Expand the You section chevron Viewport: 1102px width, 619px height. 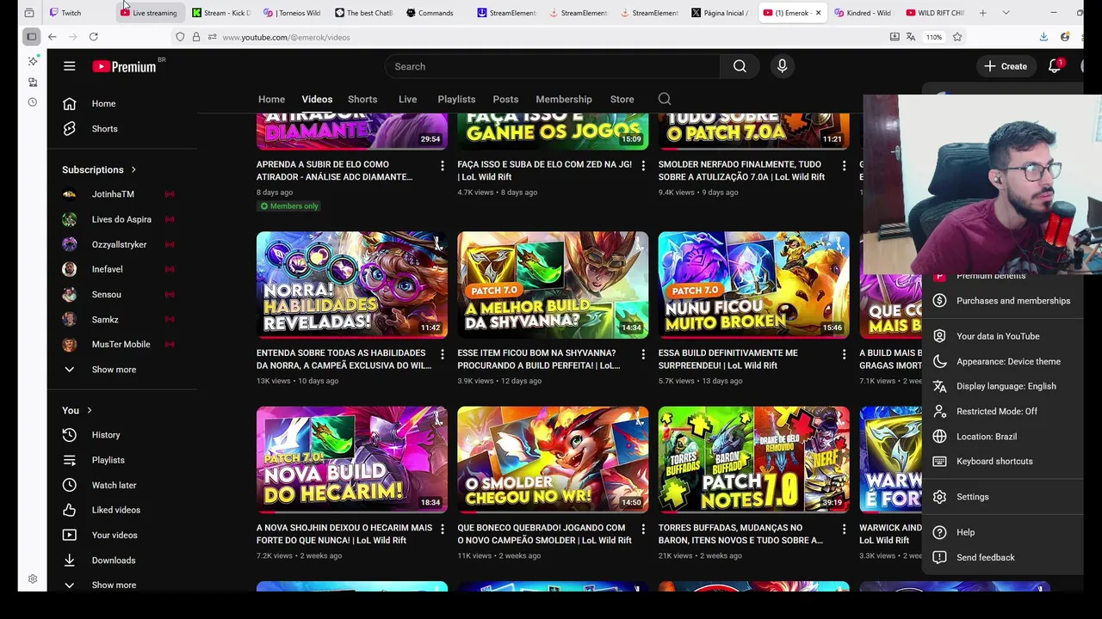click(89, 410)
